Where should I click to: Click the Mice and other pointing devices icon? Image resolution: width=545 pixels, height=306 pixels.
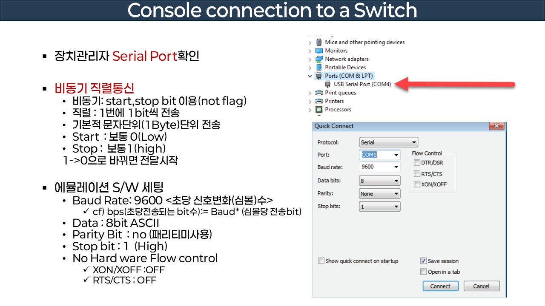coord(319,42)
